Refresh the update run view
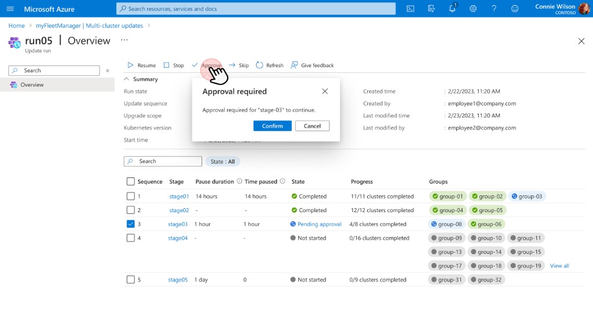The image size is (593, 330). [270, 65]
